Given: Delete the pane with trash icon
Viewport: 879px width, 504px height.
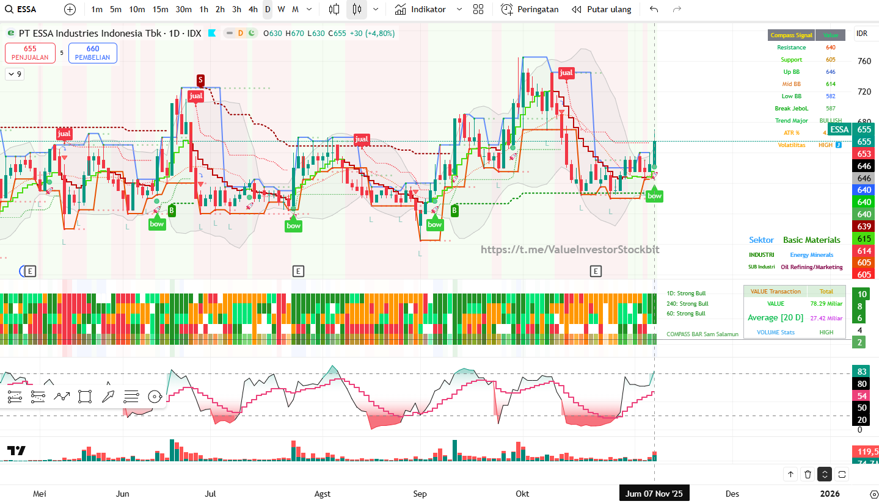Looking at the screenshot, I should (808, 474).
